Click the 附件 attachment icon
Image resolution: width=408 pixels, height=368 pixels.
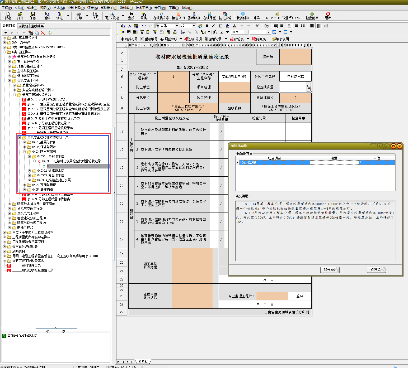coord(47,16)
